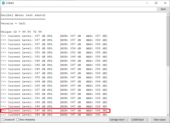Close the COM23 serial monitor window

(165, 3)
